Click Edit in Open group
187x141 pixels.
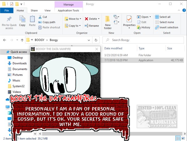click(x=142, y=22)
